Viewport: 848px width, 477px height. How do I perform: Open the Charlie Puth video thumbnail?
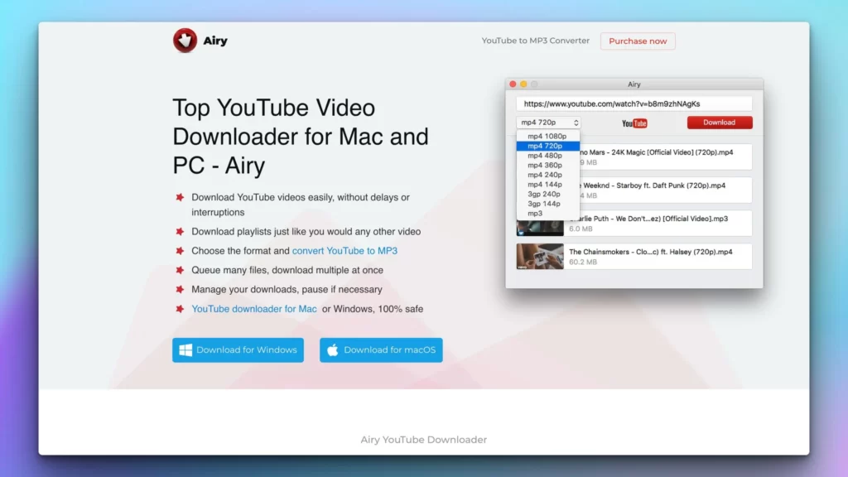pyautogui.click(x=540, y=229)
